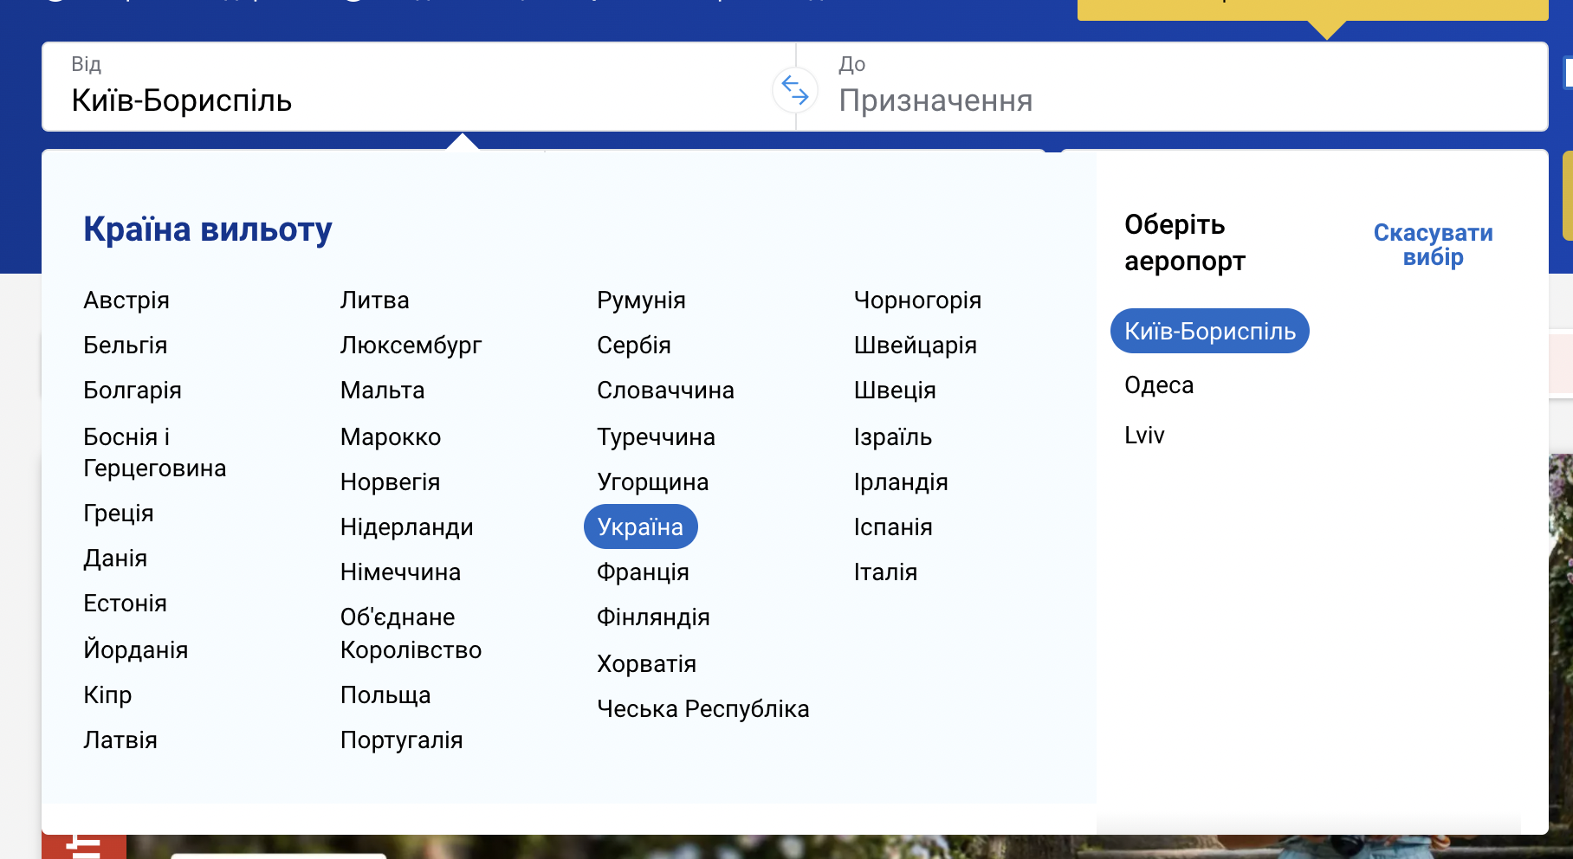Choose country Чорногорія
The height and width of the screenshot is (859, 1573).
(918, 300)
